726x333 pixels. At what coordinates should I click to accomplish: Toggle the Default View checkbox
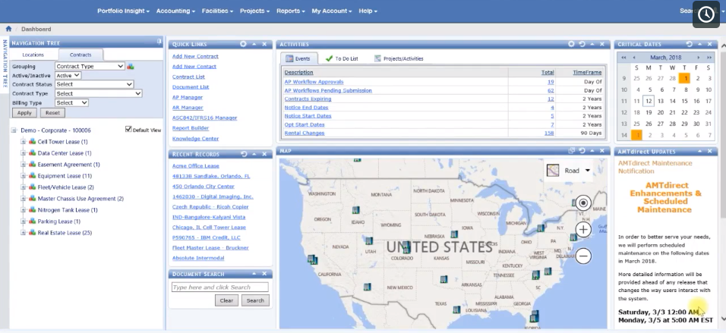coord(128,130)
